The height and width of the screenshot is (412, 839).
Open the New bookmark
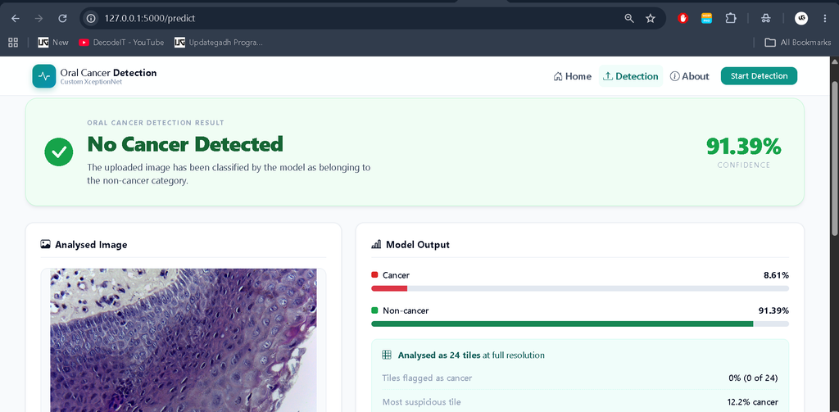click(x=53, y=43)
